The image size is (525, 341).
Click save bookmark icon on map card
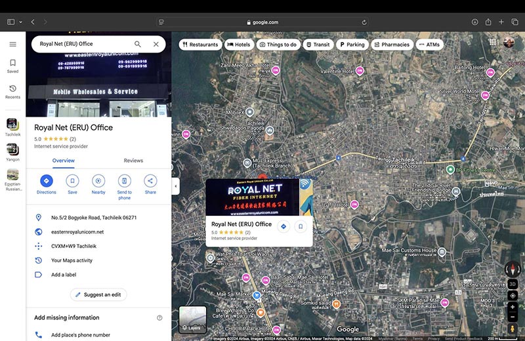pyautogui.click(x=301, y=226)
